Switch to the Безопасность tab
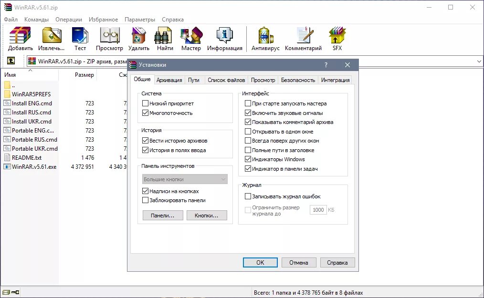 (x=298, y=80)
